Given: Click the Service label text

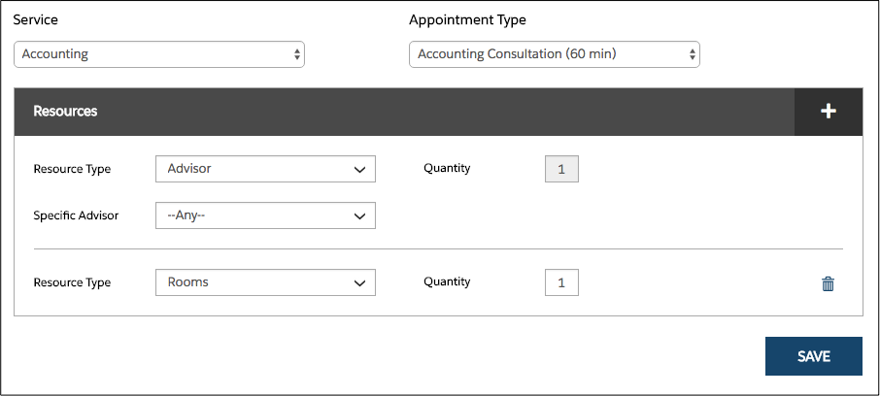Looking at the screenshot, I should pyautogui.click(x=35, y=19).
